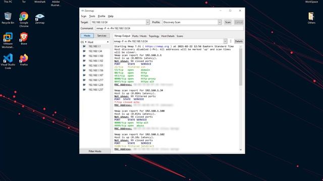The image size is (323, 181).
Task: Click OS icon of host 192.168.1.156
Action: coord(84,70)
